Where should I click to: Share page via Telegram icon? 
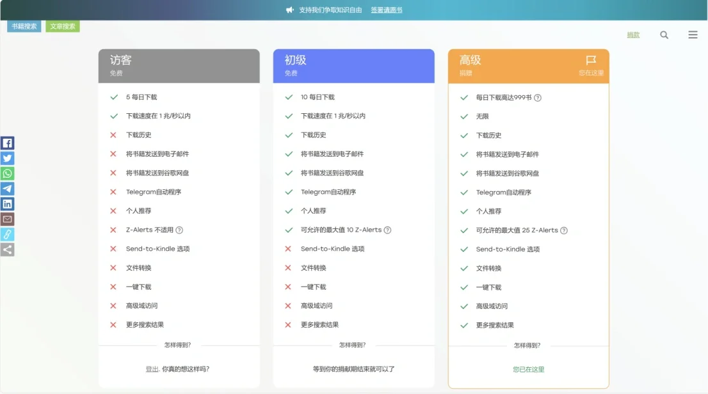pyautogui.click(x=7, y=189)
